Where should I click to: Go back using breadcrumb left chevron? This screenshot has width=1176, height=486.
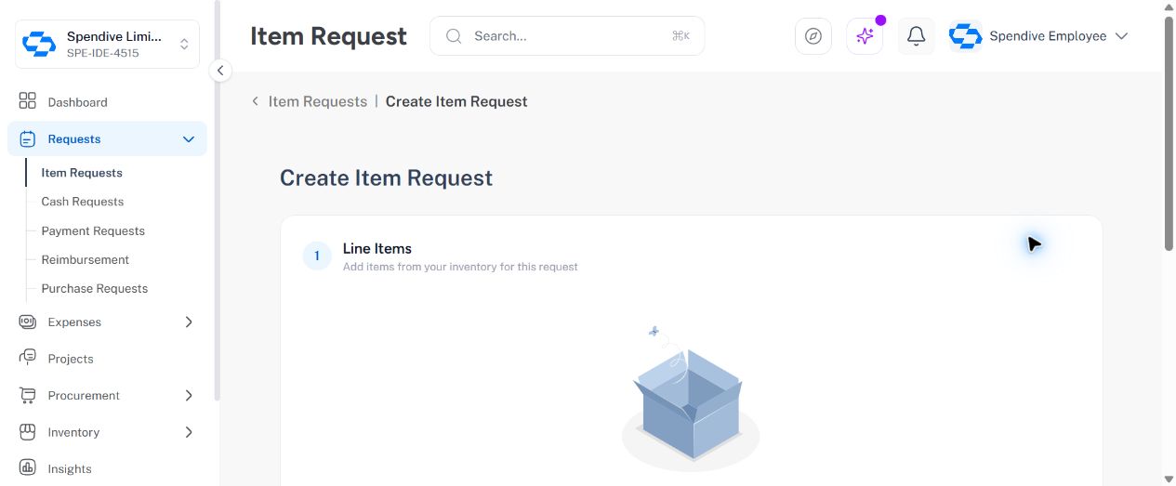point(256,101)
